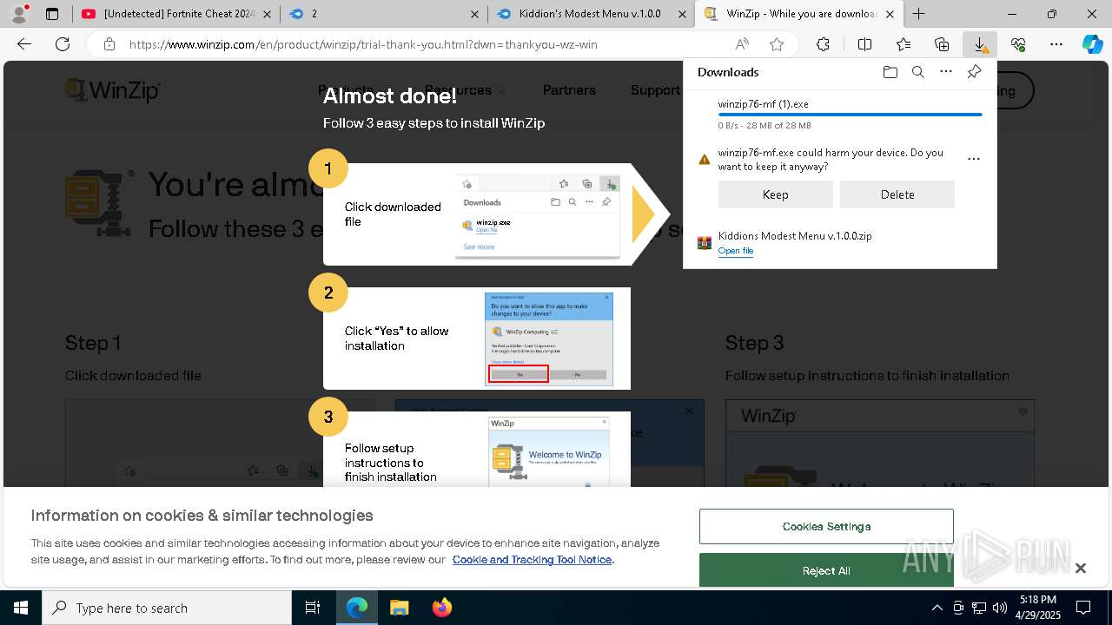Open the Windows Start menu

pyautogui.click(x=21, y=608)
